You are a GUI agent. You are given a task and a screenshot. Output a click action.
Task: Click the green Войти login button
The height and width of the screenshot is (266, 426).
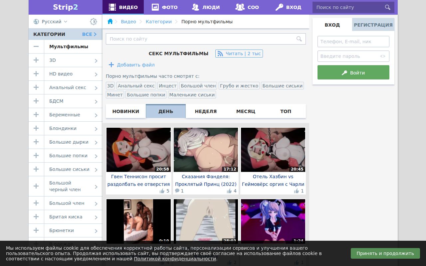pyautogui.click(x=353, y=72)
